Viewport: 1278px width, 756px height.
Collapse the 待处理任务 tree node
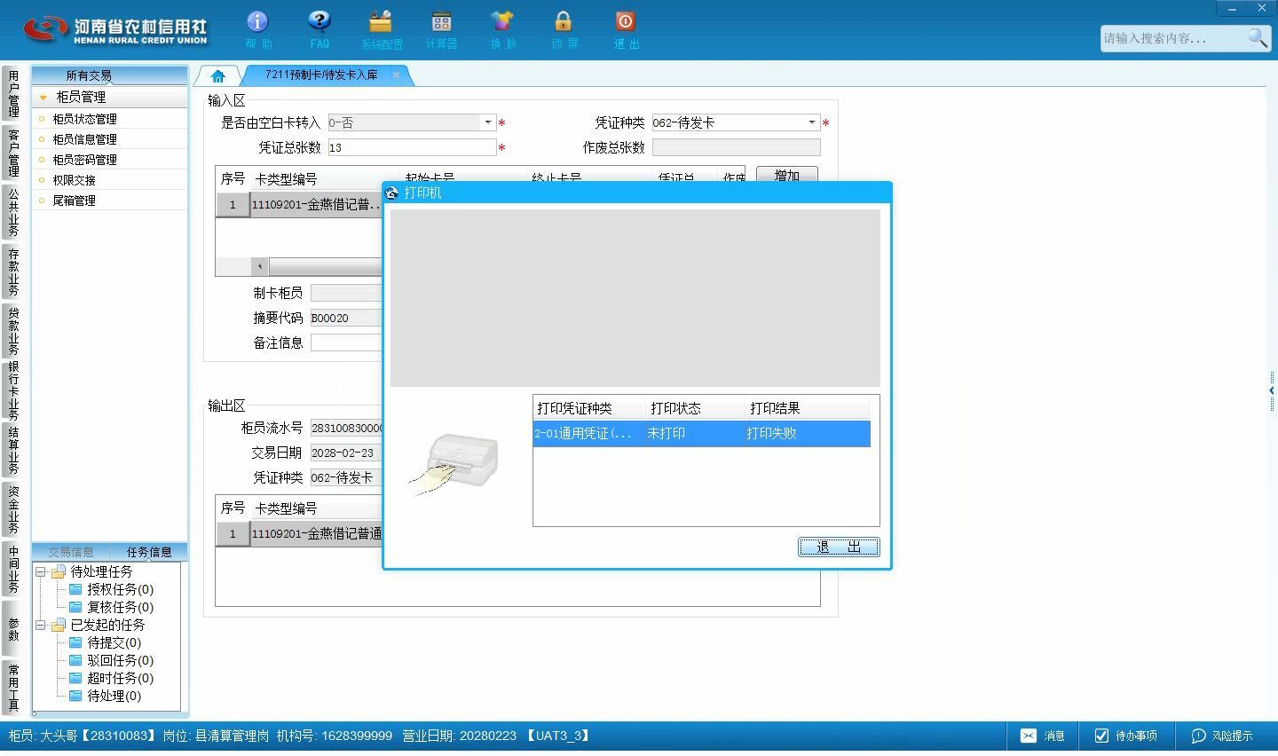(41, 571)
